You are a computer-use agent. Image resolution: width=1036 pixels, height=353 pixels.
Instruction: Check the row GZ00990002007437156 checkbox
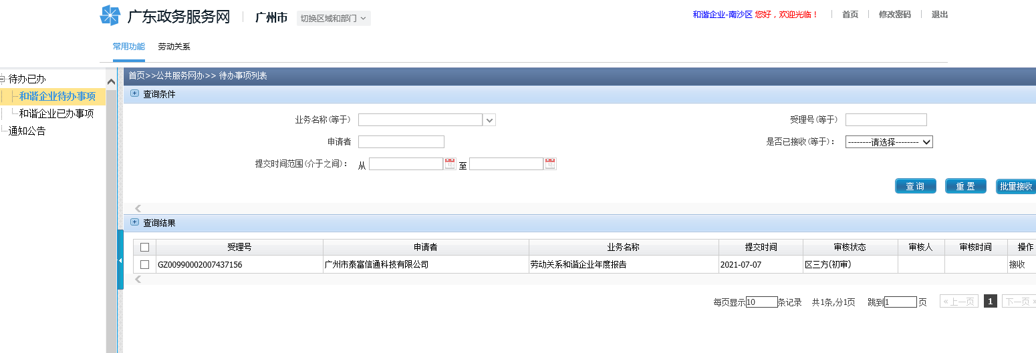[x=144, y=264]
